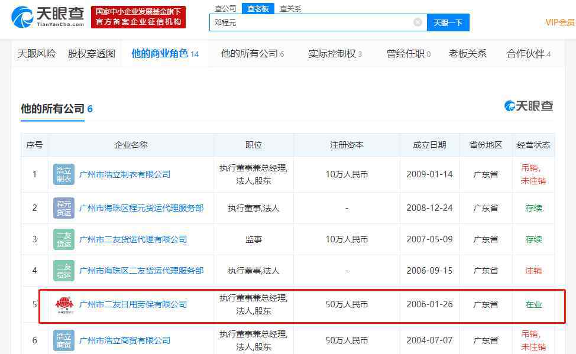This screenshot has width=576, height=354.
Task: Switch to 查公司 search tab
Action: [x=225, y=8]
